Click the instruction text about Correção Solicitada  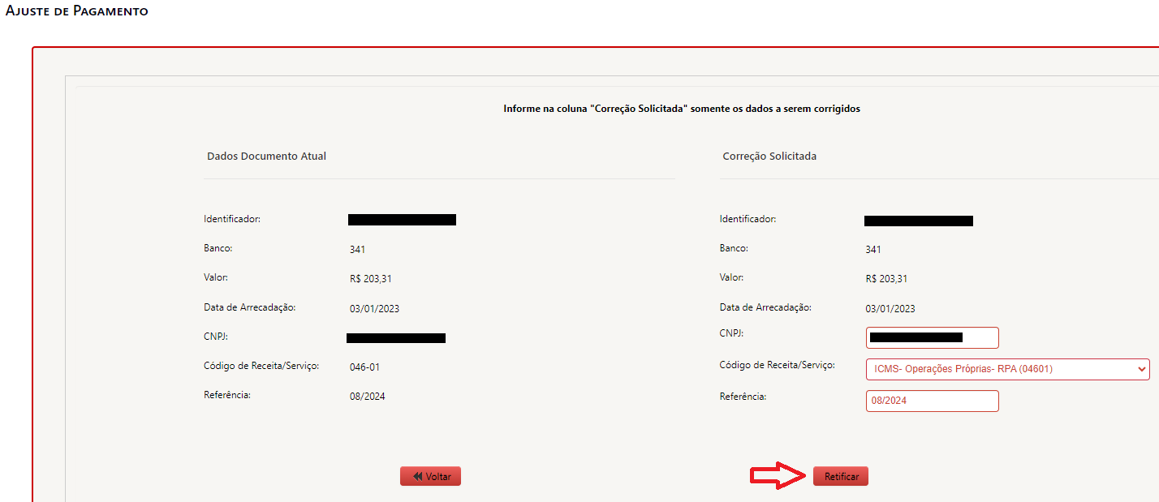(x=682, y=109)
